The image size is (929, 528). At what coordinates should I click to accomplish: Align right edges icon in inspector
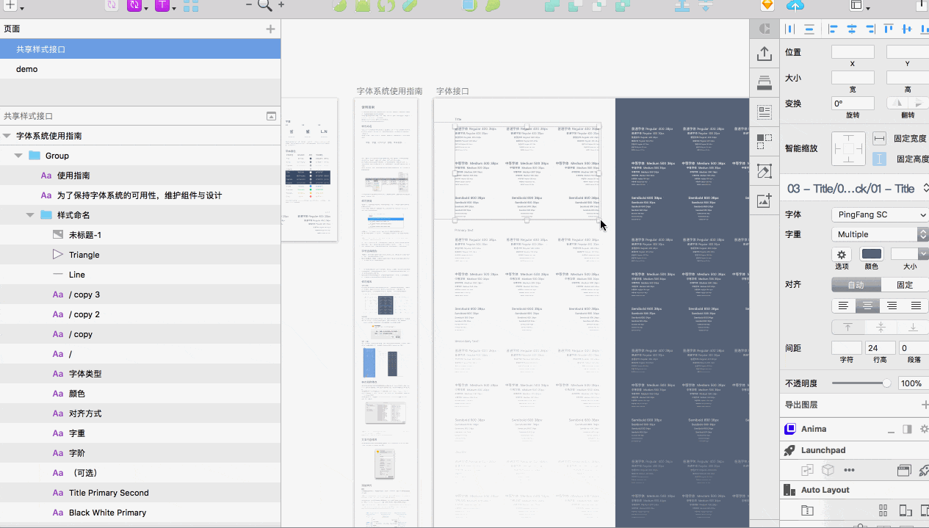click(x=870, y=29)
